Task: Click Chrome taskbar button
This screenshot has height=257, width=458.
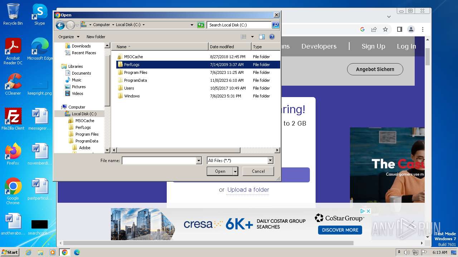Action: pos(64,252)
